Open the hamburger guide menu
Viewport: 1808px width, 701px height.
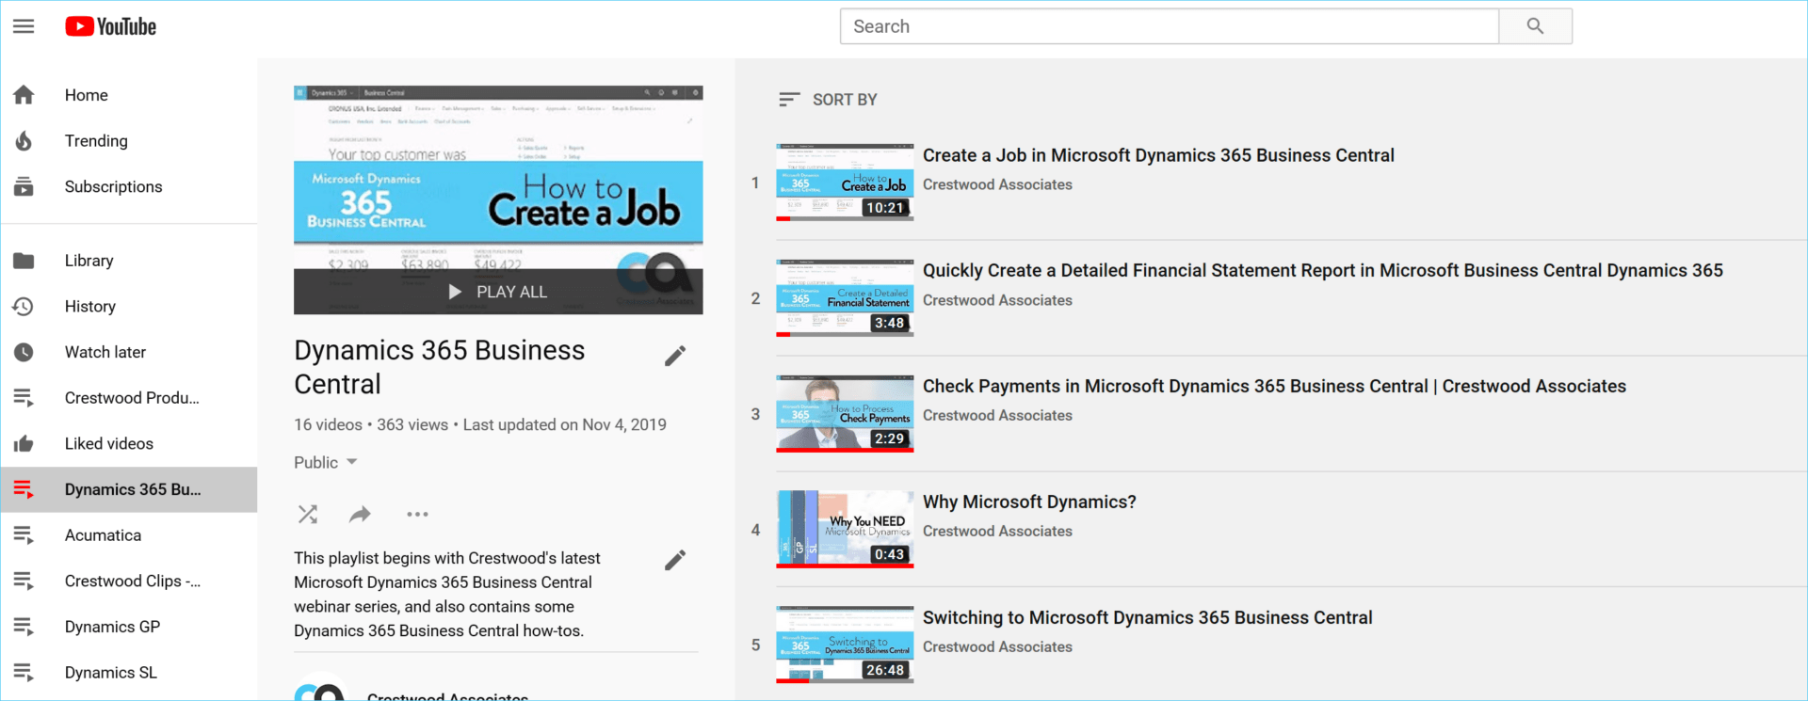(x=24, y=26)
